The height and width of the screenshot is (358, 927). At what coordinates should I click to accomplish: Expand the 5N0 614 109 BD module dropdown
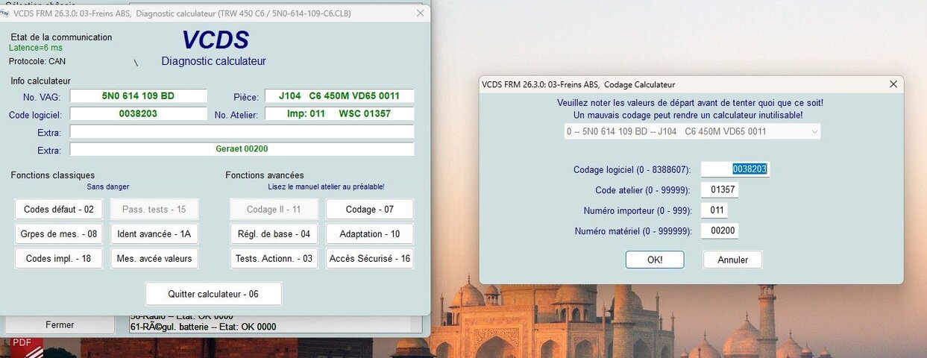pyautogui.click(x=692, y=131)
